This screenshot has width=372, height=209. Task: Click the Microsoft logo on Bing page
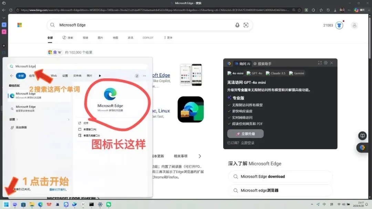19,25
